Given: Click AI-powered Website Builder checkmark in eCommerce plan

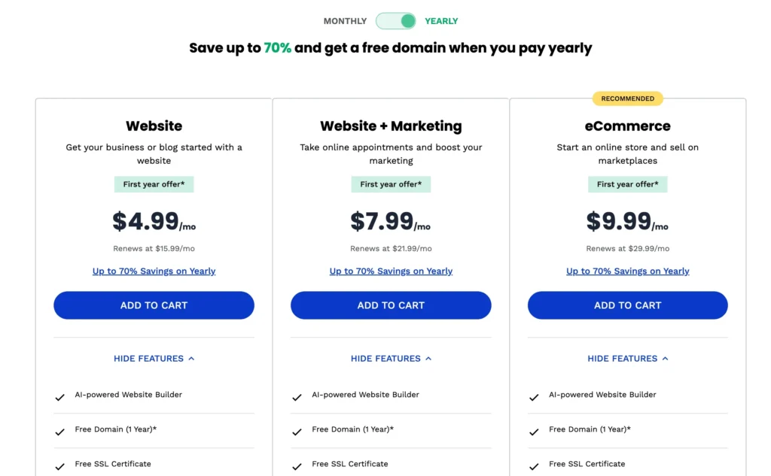Looking at the screenshot, I should click(x=534, y=396).
